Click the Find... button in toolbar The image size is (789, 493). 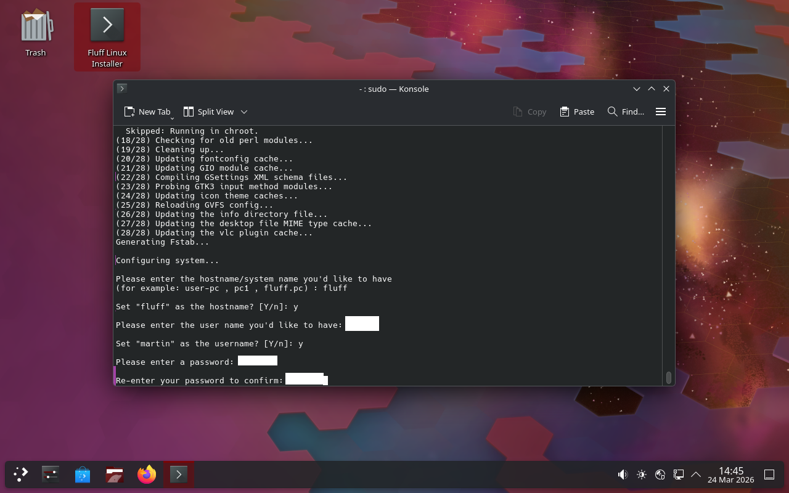click(x=626, y=112)
